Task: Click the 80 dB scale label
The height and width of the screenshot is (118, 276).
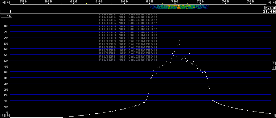Action: tap(6, 26)
